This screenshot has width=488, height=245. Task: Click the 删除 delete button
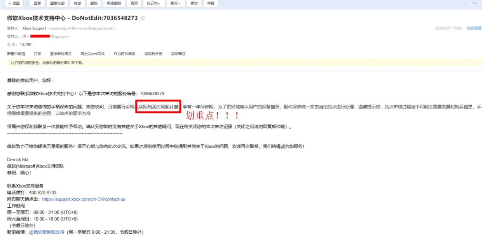pyautogui.click(x=94, y=3)
